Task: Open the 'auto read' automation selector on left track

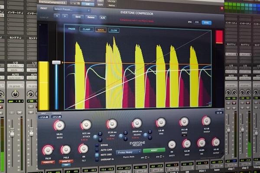Action: [16, 78]
